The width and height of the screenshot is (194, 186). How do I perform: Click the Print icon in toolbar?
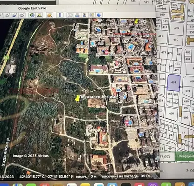(77, 15)
